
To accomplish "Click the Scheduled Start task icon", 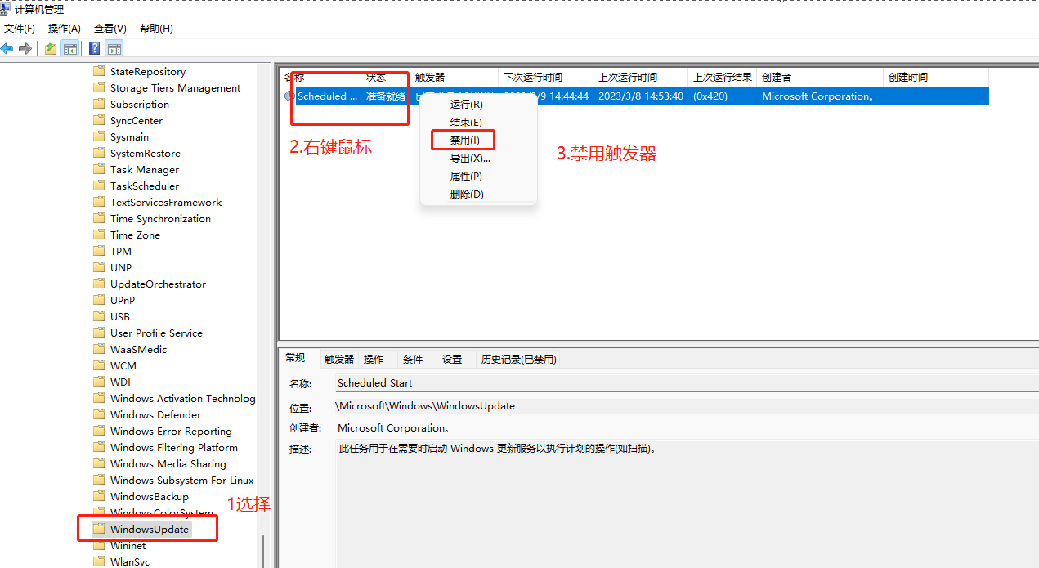I will coord(290,96).
